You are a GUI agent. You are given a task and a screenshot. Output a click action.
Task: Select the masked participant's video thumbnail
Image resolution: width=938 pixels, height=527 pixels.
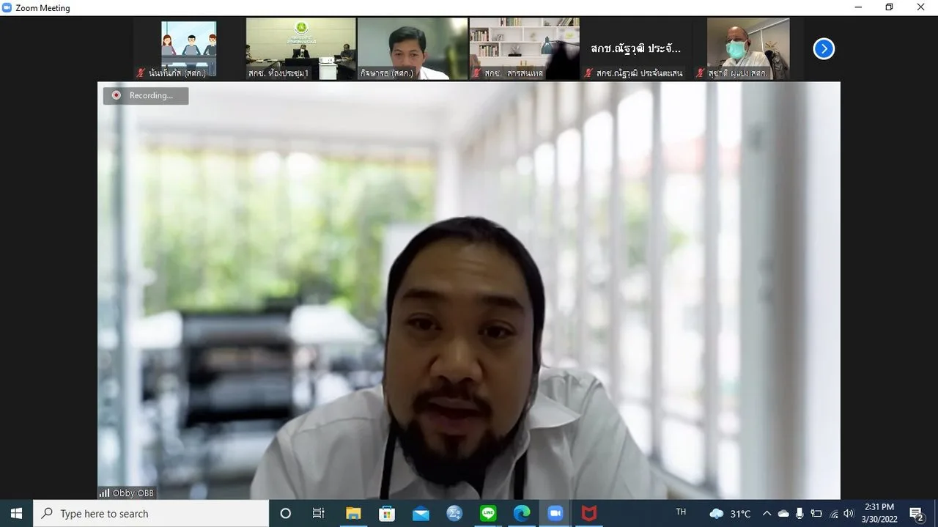[x=747, y=48]
